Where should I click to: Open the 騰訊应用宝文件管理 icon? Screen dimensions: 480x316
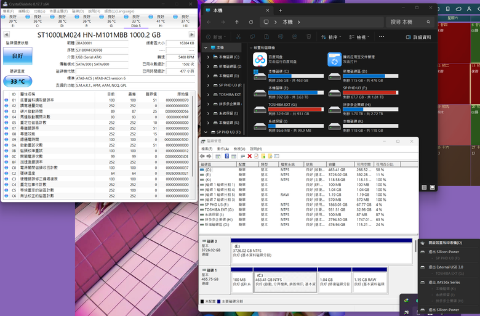(x=334, y=59)
